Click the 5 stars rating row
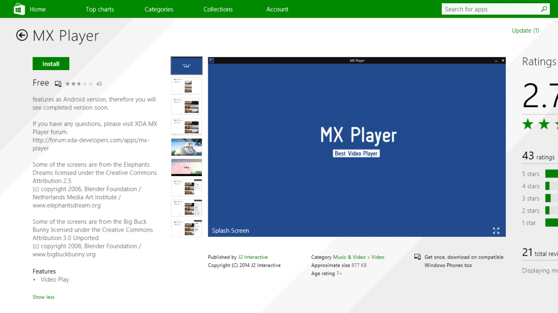 pyautogui.click(x=540, y=174)
